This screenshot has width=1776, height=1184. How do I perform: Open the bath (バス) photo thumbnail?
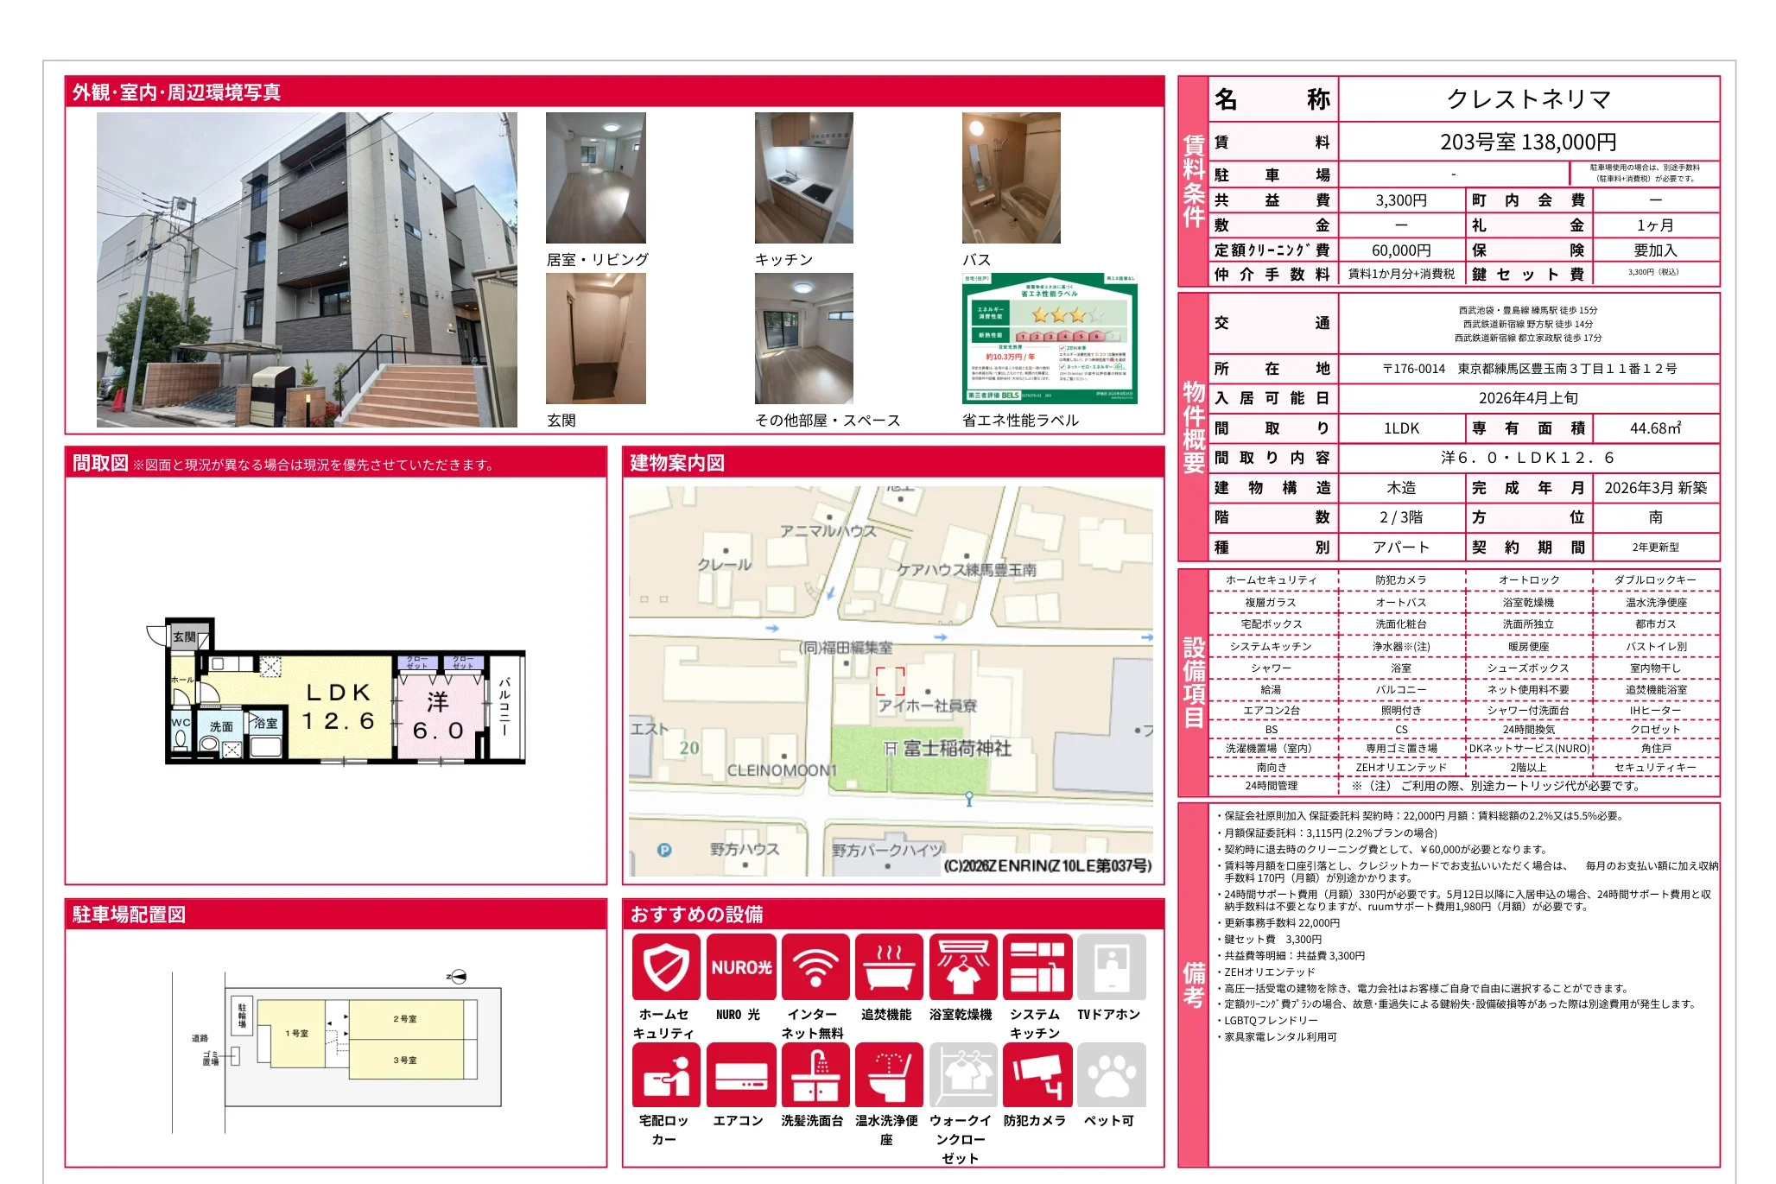1011,178
